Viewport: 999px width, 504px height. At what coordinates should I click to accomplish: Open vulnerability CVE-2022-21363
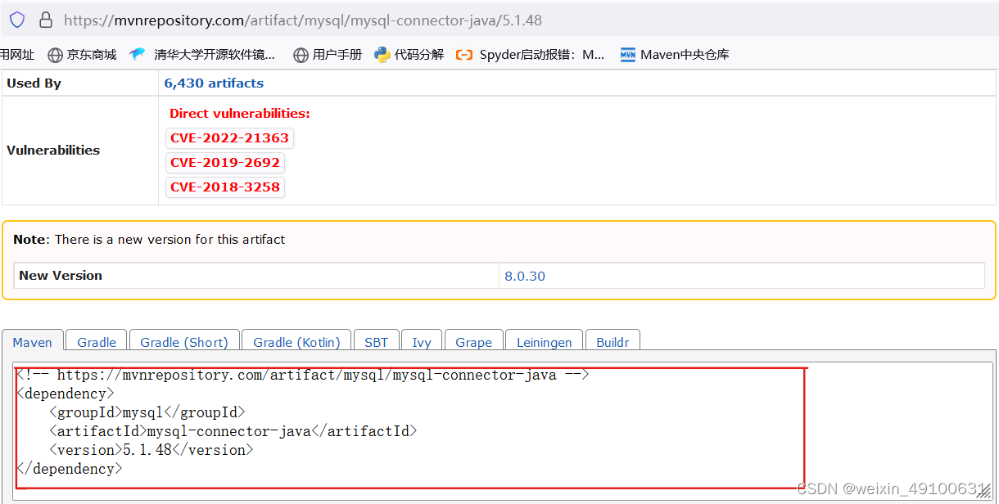click(x=229, y=138)
